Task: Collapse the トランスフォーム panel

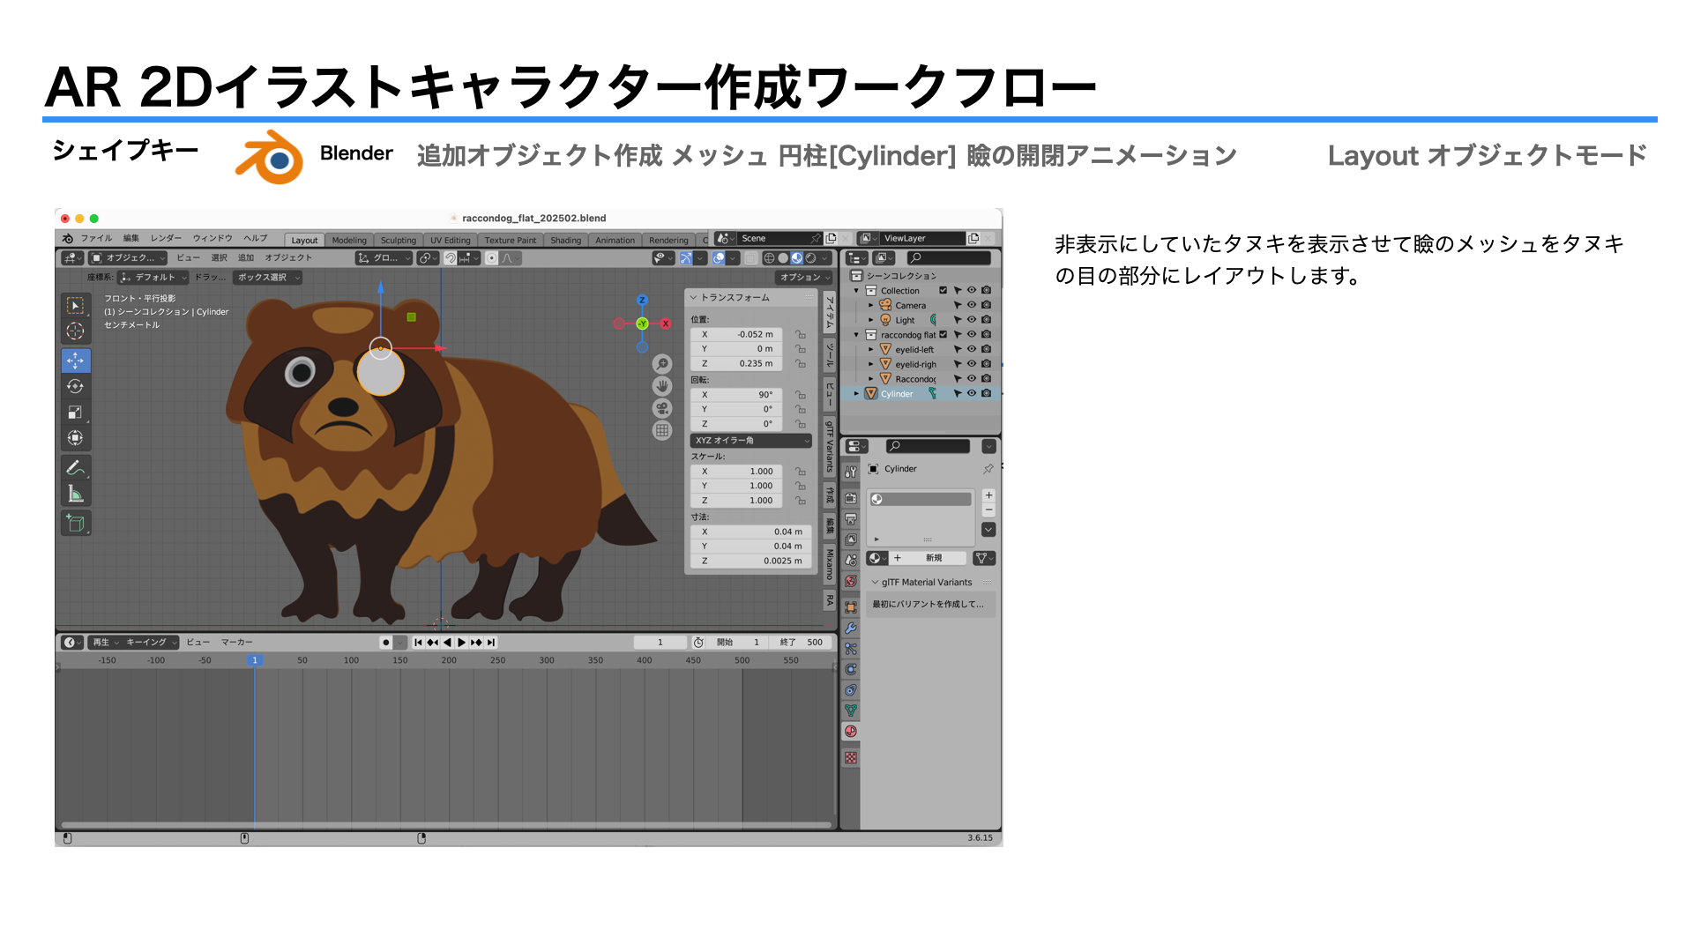Action: click(x=694, y=298)
